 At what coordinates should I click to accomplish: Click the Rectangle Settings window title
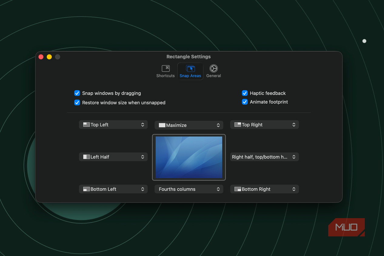pyautogui.click(x=189, y=57)
